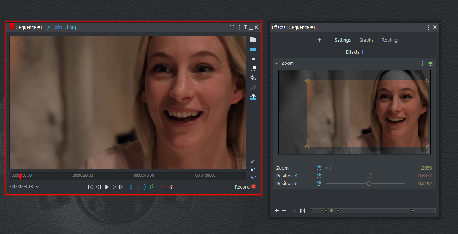Mark Out point with blue marker
Image resolution: width=458 pixels, height=234 pixels.
[x=144, y=187]
